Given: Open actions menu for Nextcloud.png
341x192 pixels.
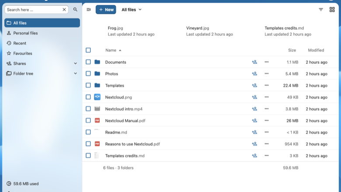Looking at the screenshot, I should (266, 97).
